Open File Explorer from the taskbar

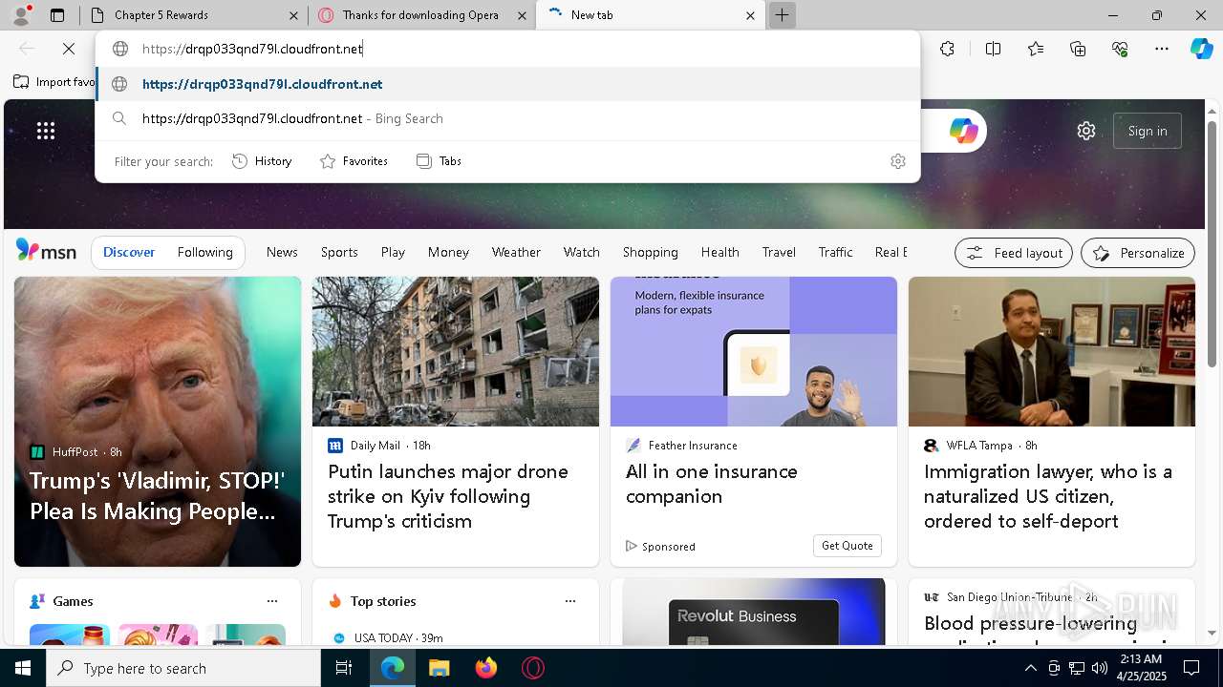pyautogui.click(x=439, y=668)
